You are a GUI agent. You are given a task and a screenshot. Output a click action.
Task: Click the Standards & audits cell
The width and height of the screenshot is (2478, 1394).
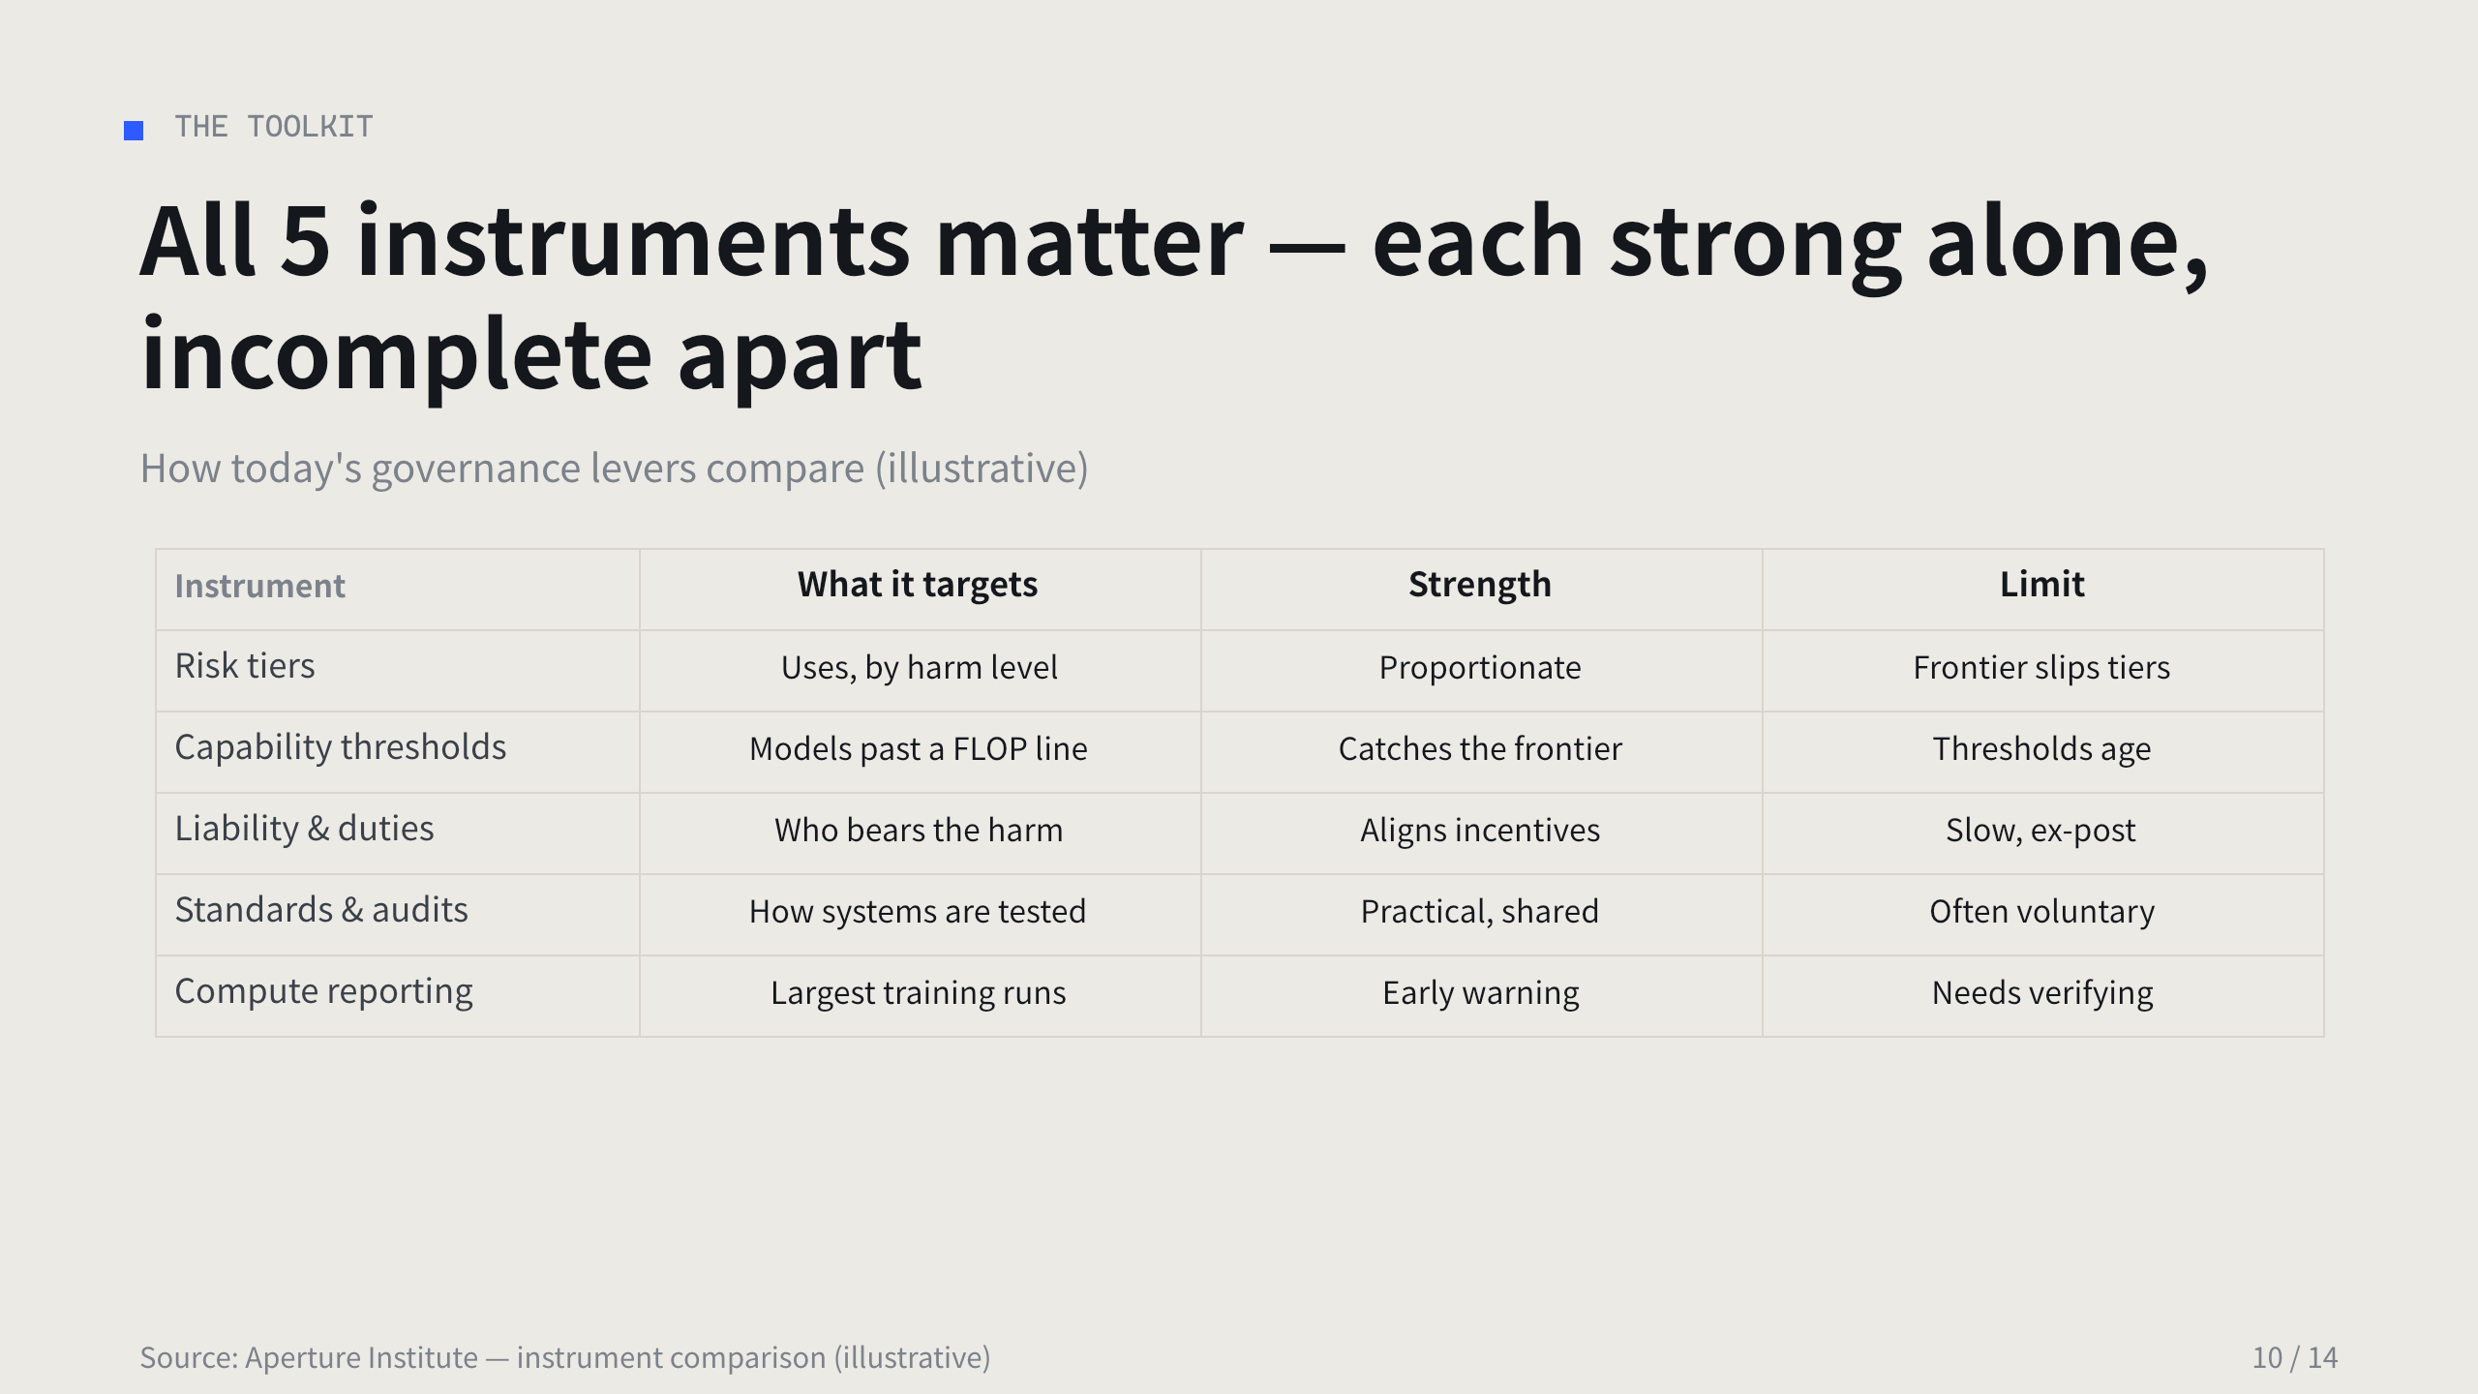[321, 910]
